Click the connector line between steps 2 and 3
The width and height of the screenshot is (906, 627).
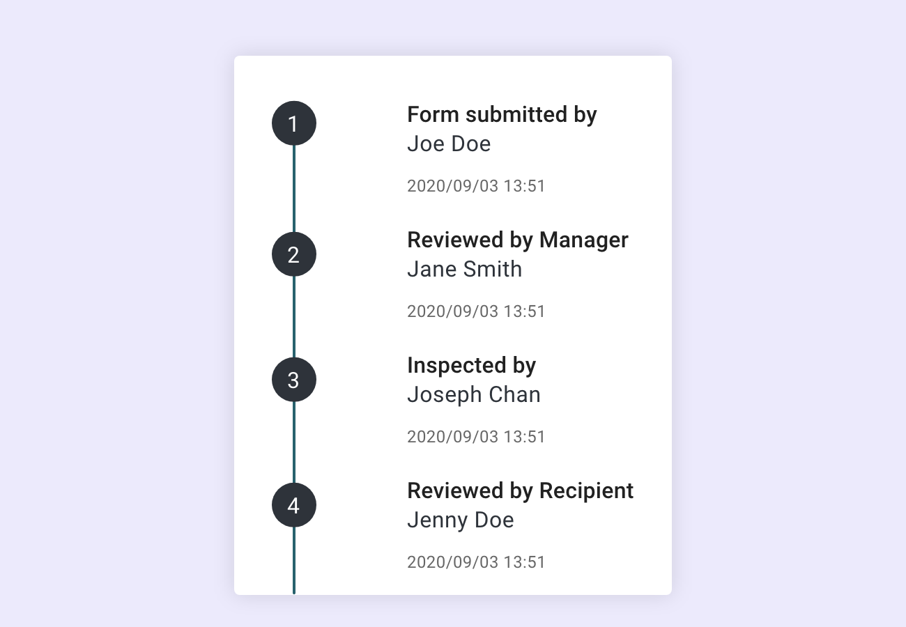pos(294,317)
